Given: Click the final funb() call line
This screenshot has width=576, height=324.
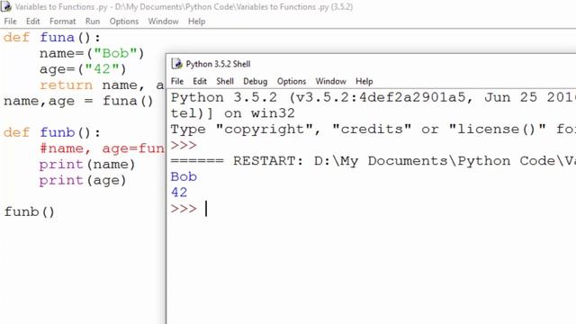Looking at the screenshot, I should (x=29, y=211).
